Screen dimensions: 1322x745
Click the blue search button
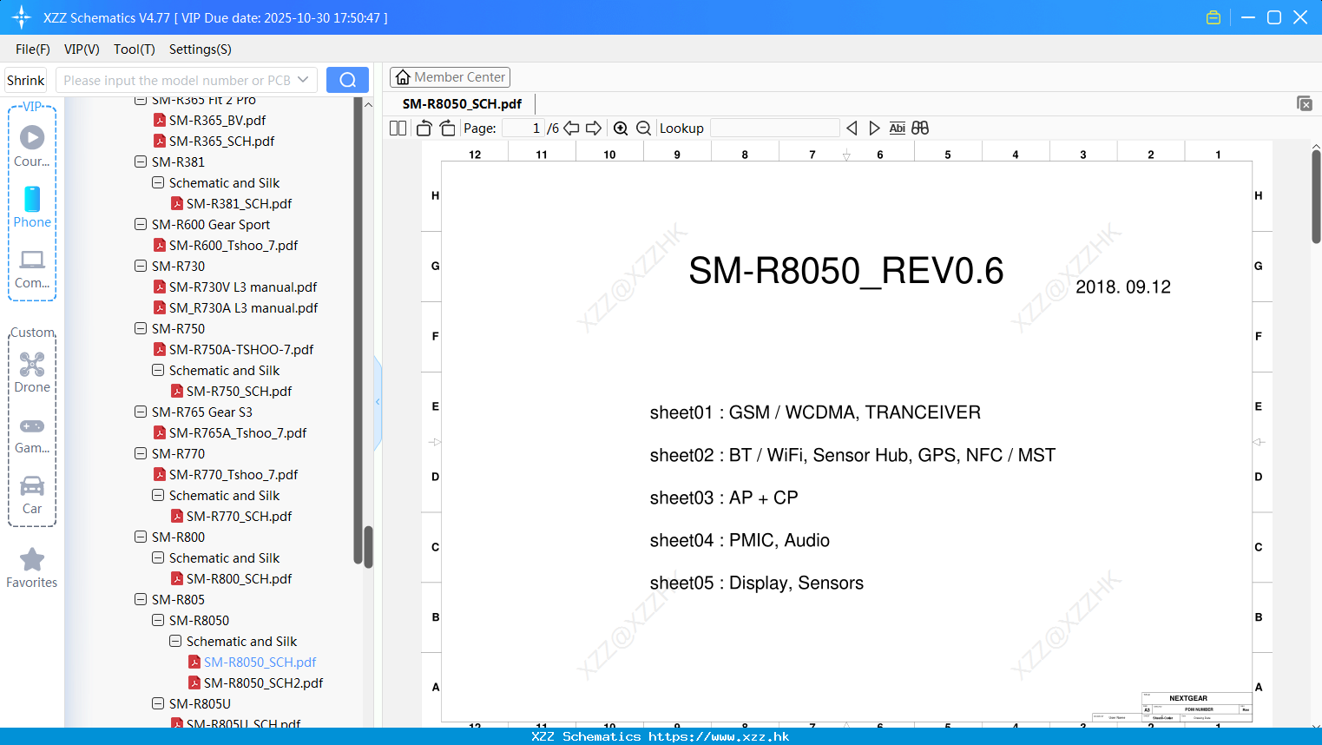[347, 80]
